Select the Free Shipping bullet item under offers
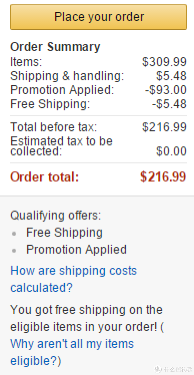This screenshot has height=375, width=194. [64, 232]
